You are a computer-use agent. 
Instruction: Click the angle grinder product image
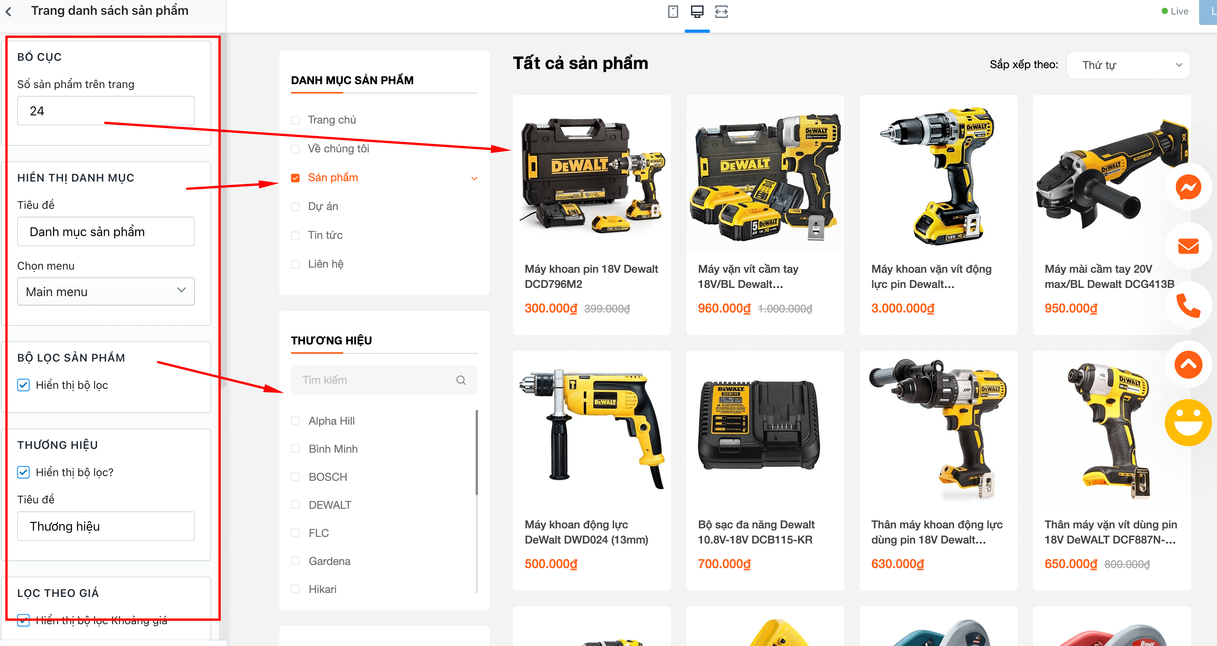(1112, 175)
